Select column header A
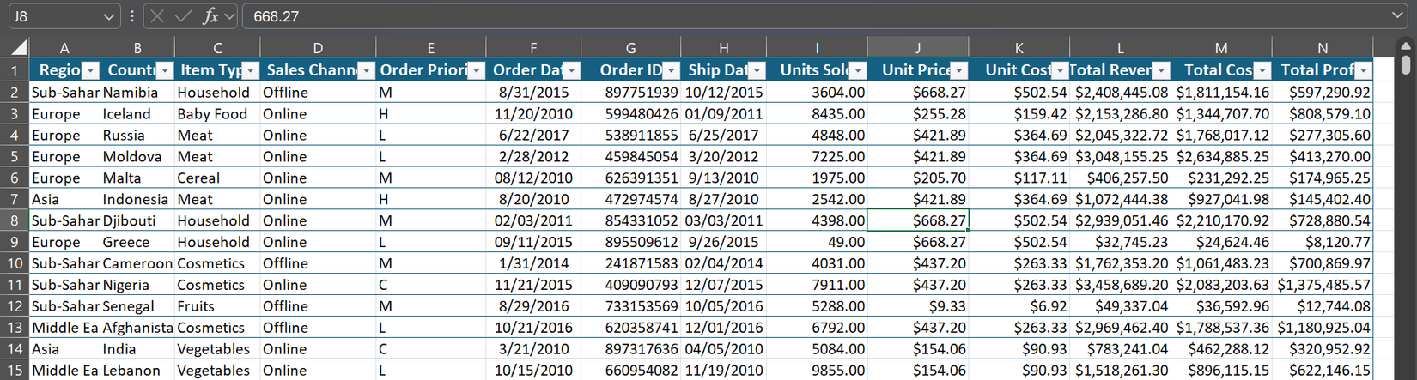The height and width of the screenshot is (380, 1417). point(64,48)
